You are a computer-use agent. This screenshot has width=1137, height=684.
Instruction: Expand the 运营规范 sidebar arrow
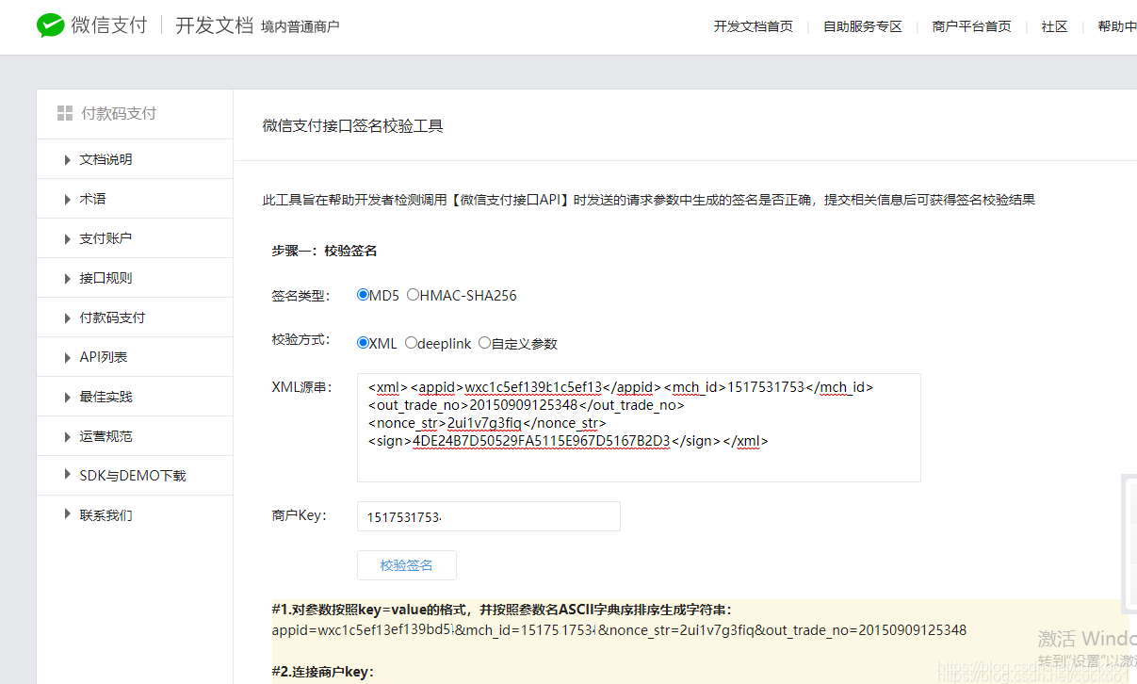click(67, 436)
